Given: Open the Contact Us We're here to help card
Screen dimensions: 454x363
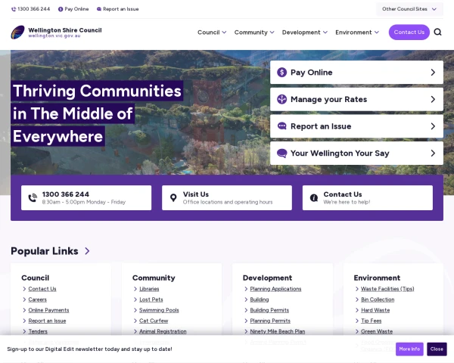Looking at the screenshot, I should pyautogui.click(x=368, y=197).
